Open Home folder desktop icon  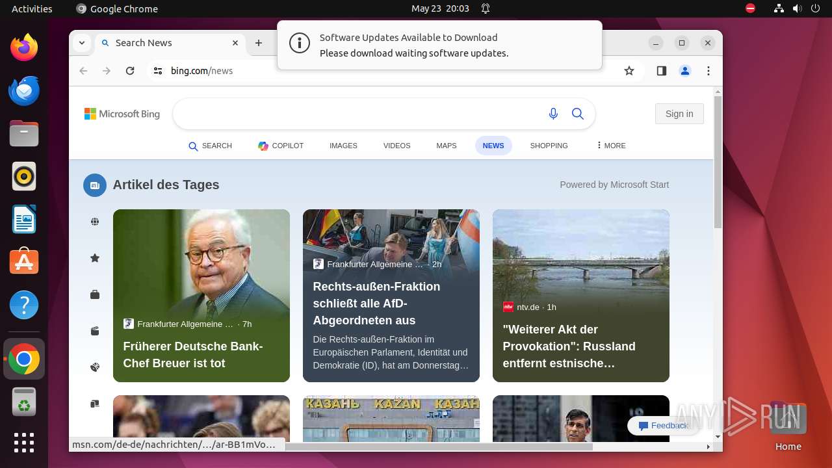(788, 426)
